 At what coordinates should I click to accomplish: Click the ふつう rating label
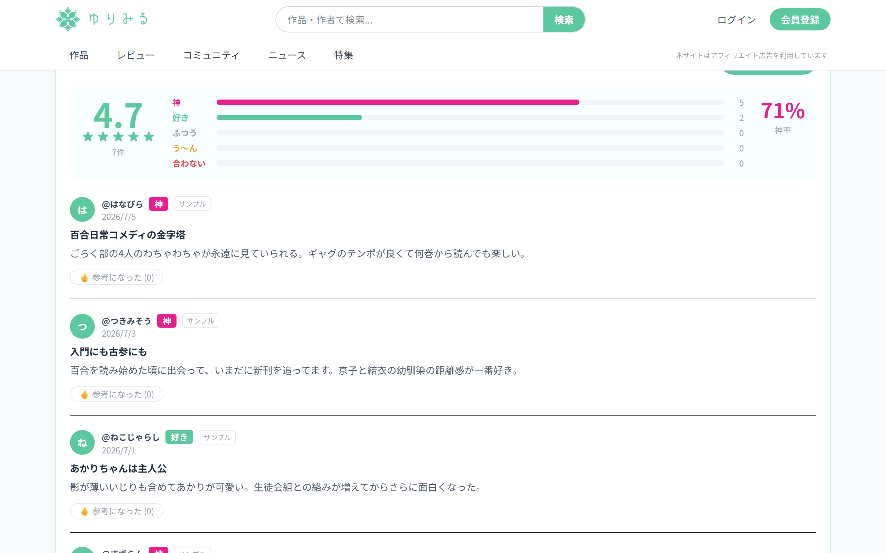click(184, 133)
